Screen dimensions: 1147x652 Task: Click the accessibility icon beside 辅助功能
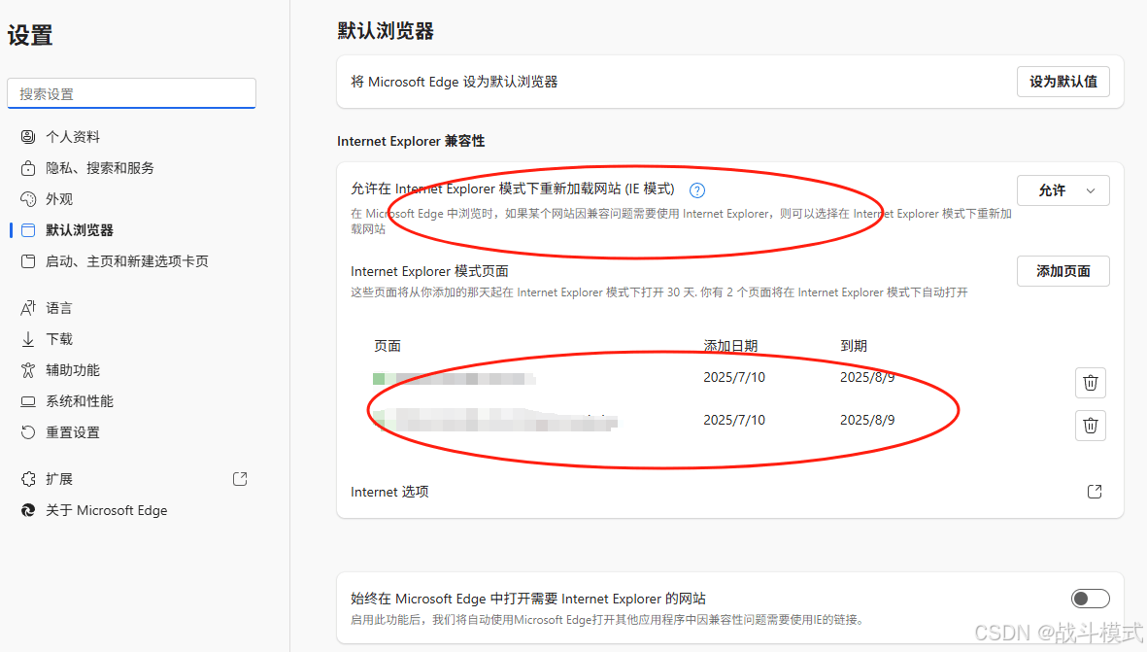tap(28, 370)
